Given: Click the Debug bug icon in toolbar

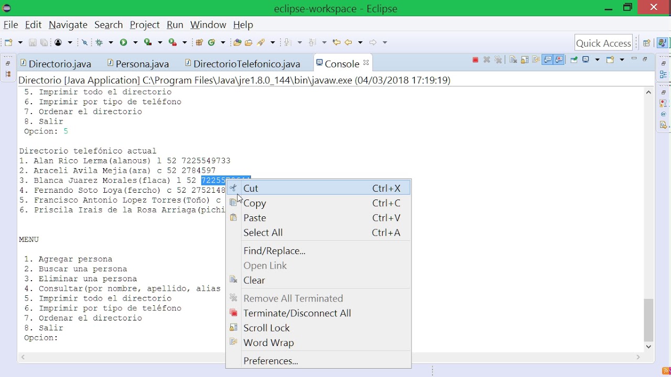Looking at the screenshot, I should [x=100, y=42].
